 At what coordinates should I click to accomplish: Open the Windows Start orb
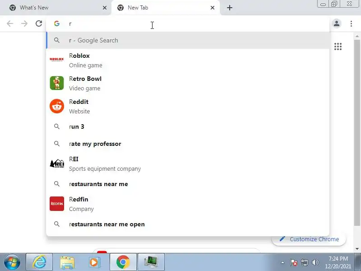pos(12,262)
